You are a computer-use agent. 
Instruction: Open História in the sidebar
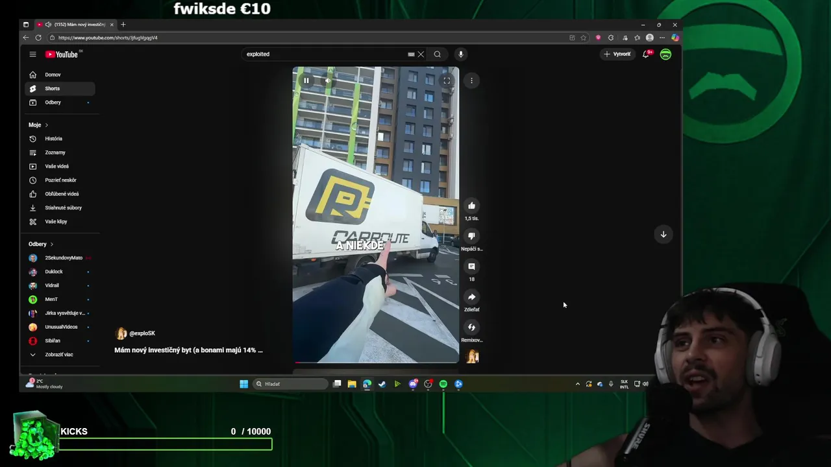pyautogui.click(x=60, y=139)
